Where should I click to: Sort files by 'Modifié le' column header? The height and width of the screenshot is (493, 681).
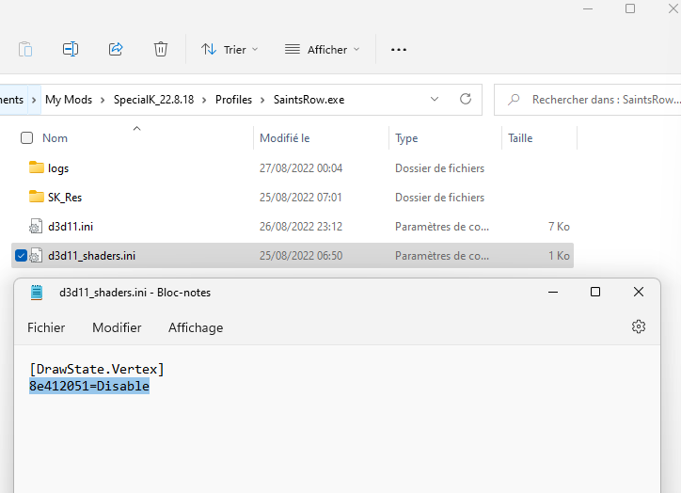[285, 138]
